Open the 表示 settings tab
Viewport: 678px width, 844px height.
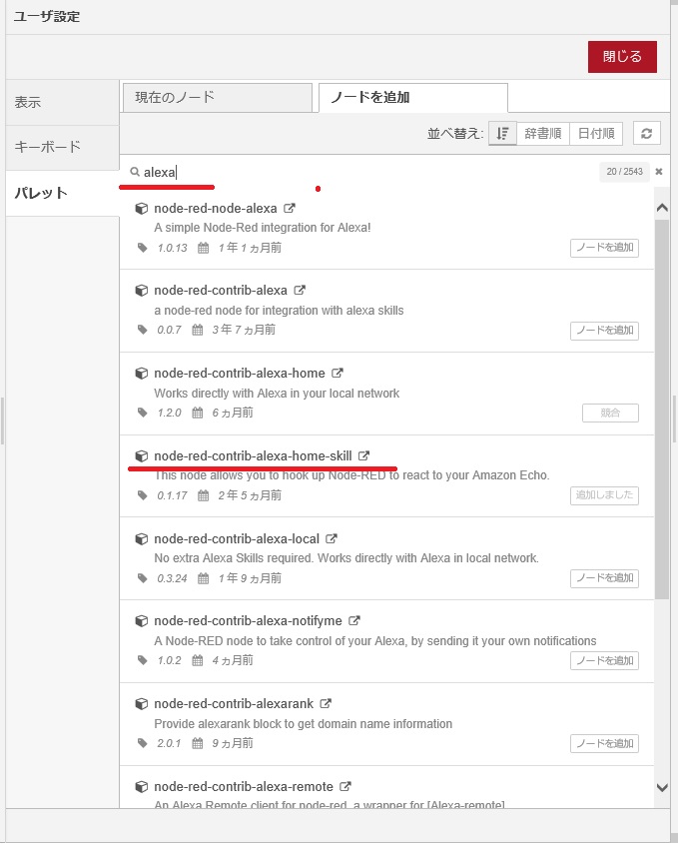coord(63,102)
